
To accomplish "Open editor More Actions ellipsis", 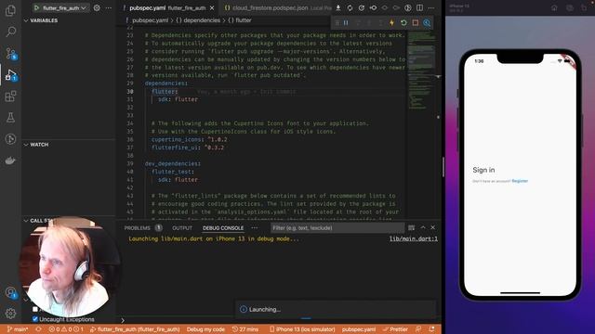I will tap(431, 7).
